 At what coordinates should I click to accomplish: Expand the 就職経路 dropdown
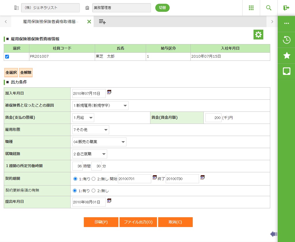tap(90, 154)
